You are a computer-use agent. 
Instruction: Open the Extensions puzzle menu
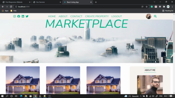164,7
